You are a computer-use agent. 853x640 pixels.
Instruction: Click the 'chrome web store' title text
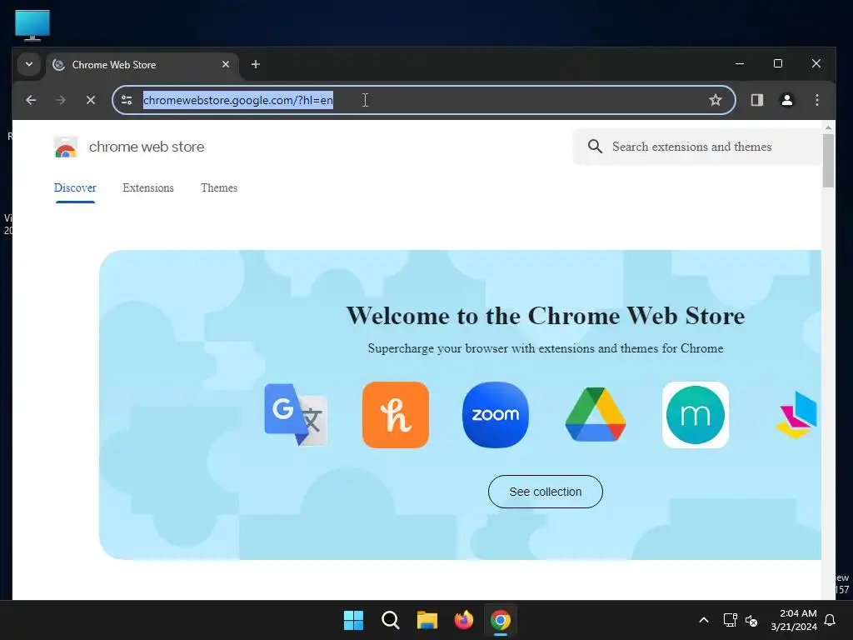pos(147,147)
